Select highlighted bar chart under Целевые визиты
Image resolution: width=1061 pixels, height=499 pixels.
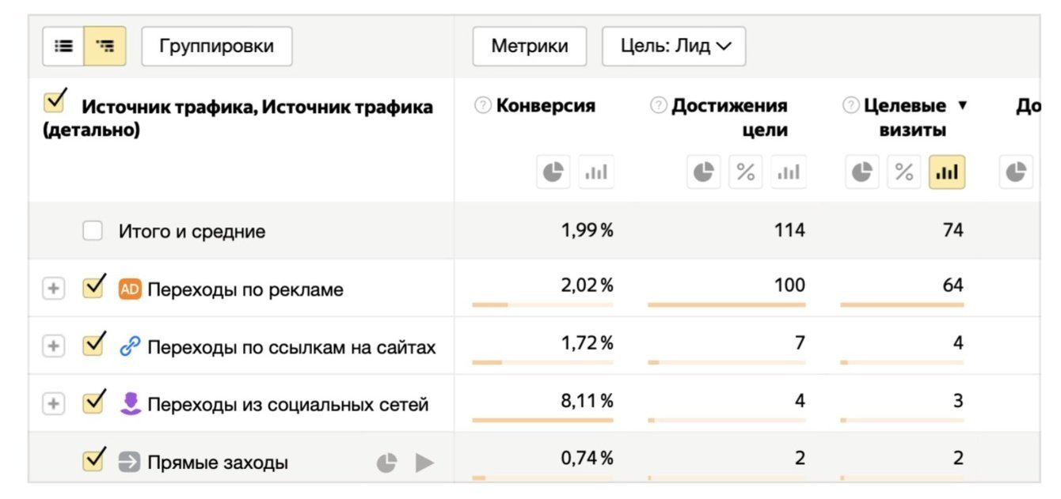(x=947, y=172)
